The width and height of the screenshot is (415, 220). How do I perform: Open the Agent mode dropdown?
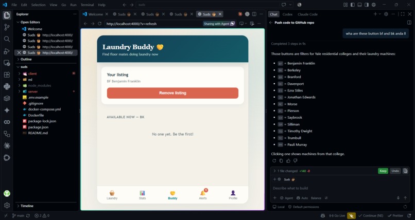pos(286,198)
